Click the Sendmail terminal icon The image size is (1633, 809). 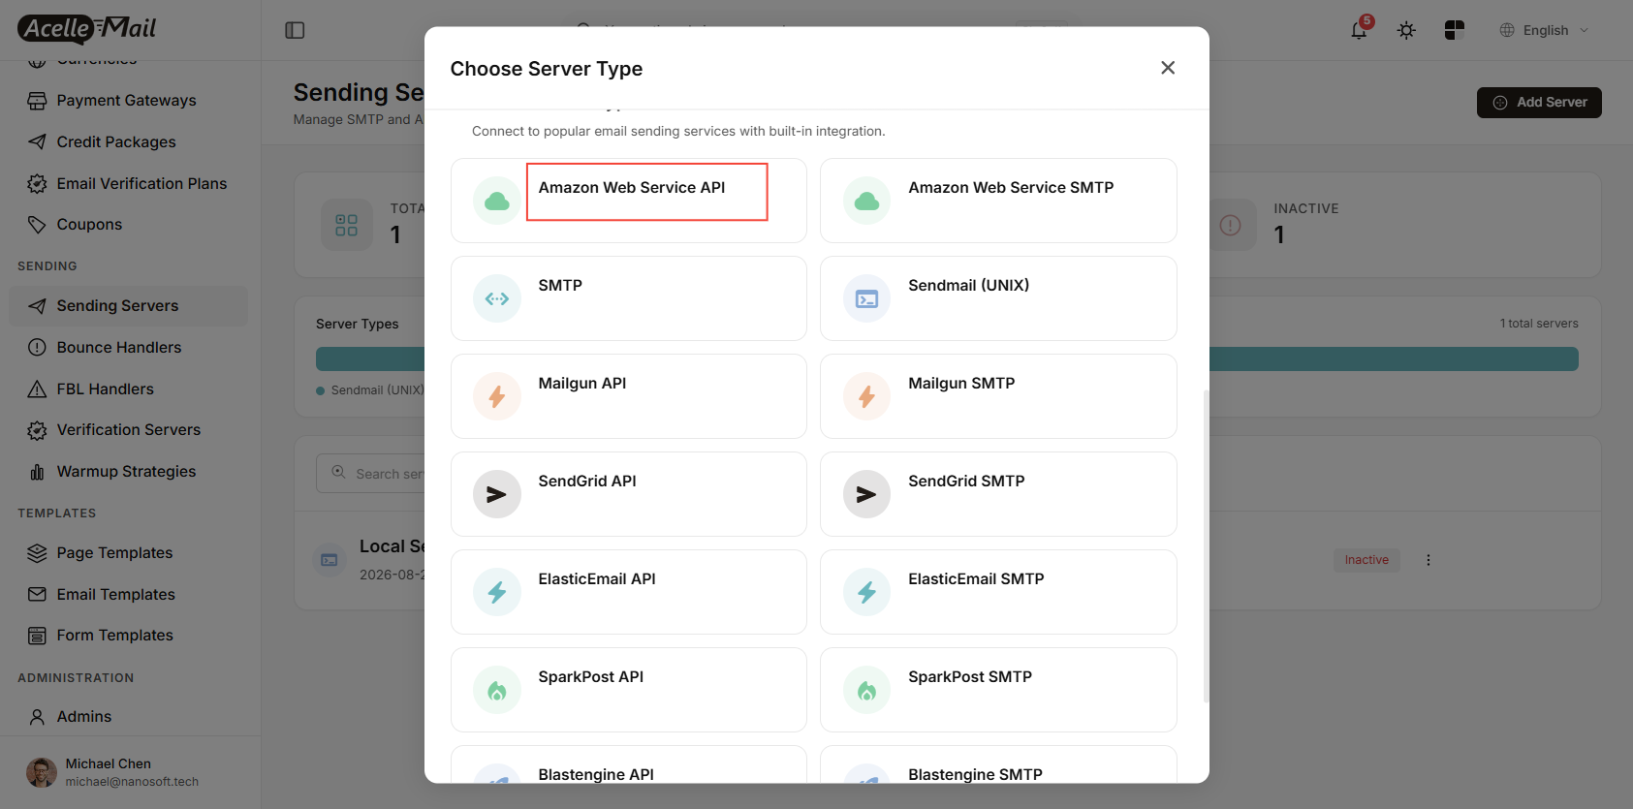pos(866,298)
